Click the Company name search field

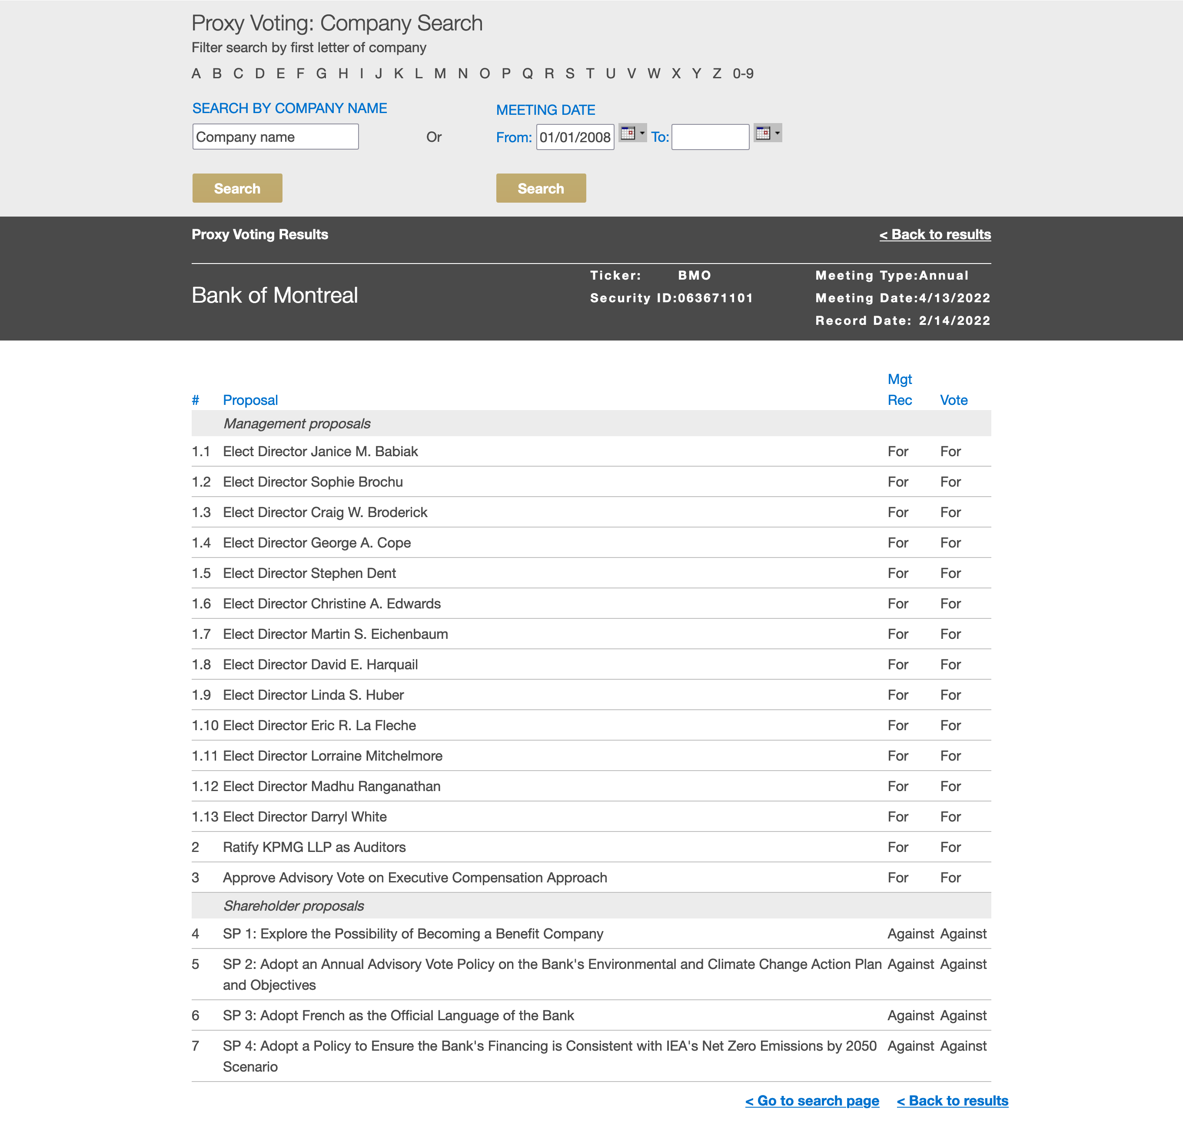(275, 137)
